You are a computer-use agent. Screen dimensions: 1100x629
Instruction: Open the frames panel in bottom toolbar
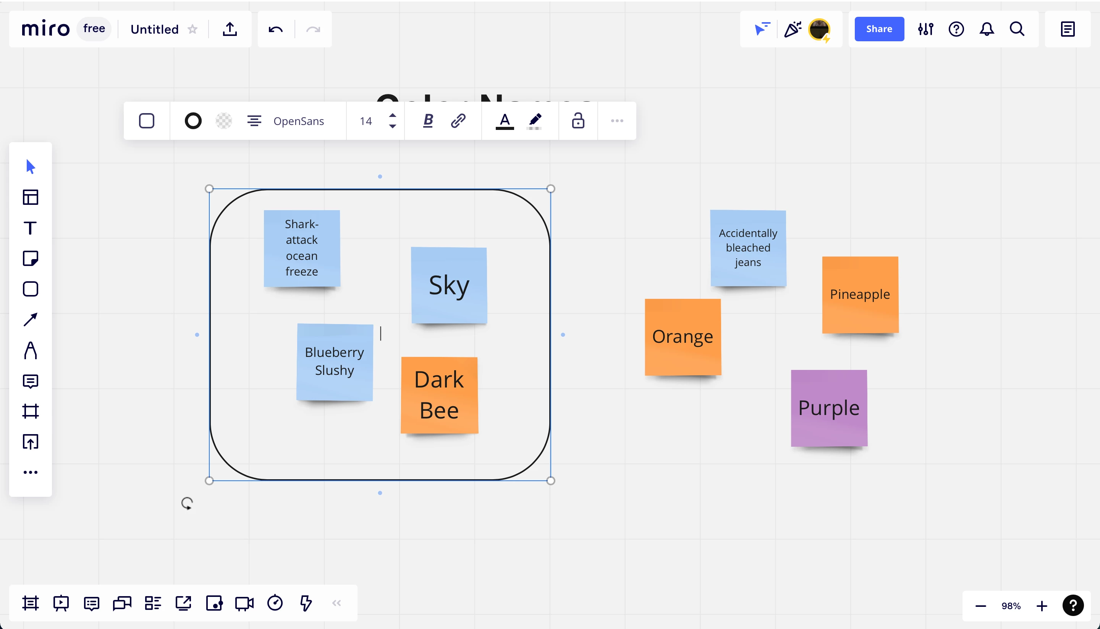30,603
